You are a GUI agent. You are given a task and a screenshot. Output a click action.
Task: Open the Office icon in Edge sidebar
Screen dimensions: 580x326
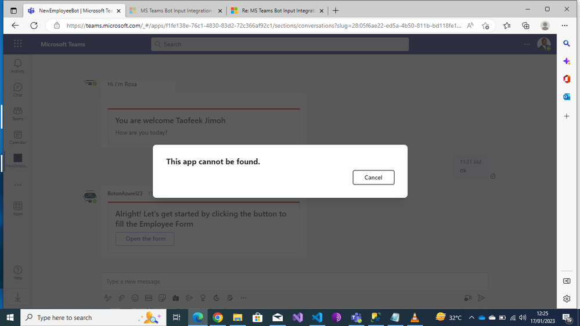click(567, 79)
